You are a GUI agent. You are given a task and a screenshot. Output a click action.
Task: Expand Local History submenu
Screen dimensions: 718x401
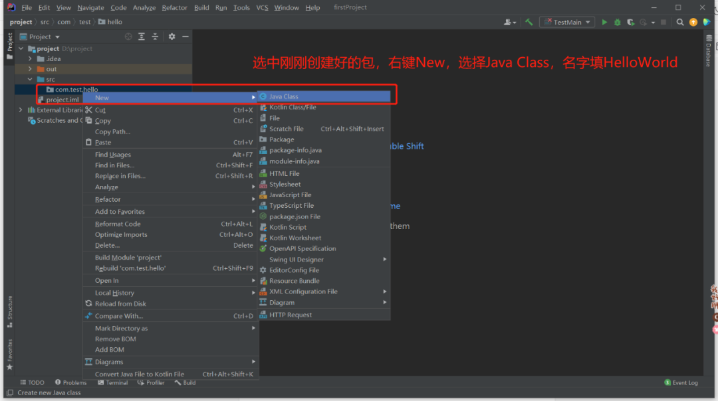point(170,293)
